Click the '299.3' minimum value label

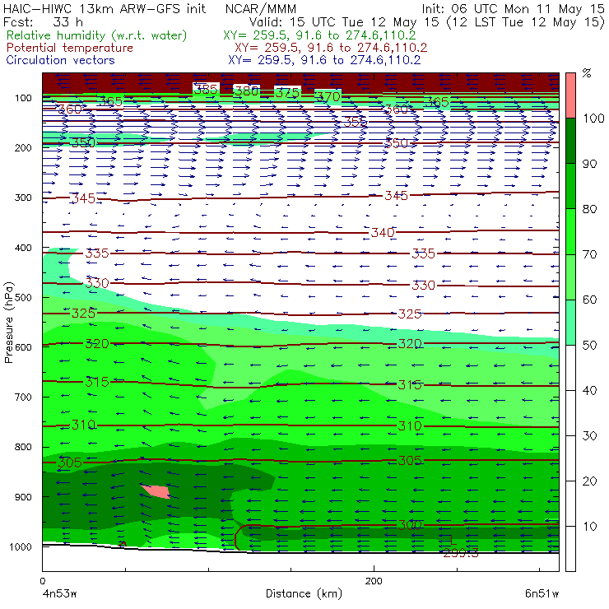(x=461, y=553)
